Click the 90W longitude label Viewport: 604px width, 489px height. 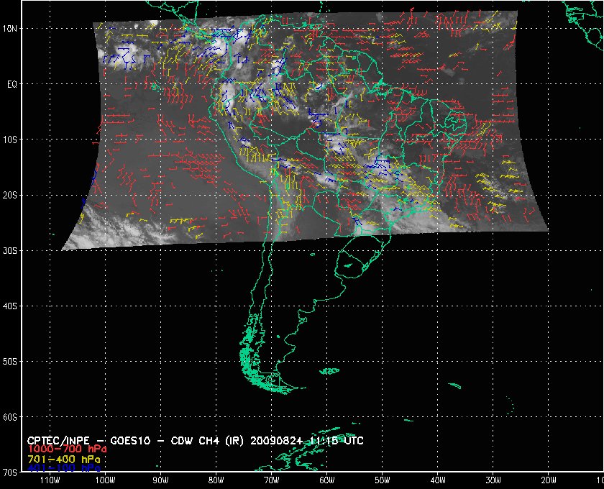[160, 479]
